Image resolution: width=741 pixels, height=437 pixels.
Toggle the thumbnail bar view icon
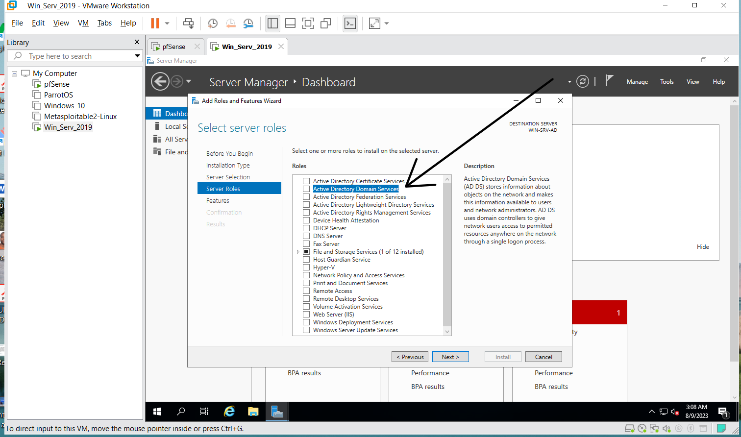290,23
